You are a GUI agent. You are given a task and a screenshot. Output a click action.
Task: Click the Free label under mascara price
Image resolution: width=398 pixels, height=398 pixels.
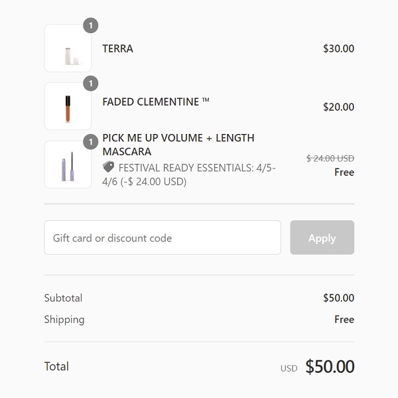tap(344, 172)
